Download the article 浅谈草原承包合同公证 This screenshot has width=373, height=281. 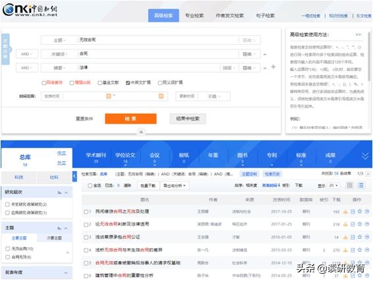[345, 237]
